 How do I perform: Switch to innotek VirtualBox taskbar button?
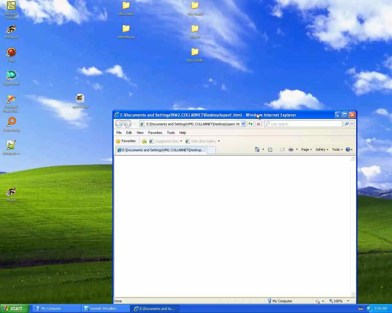(106, 309)
